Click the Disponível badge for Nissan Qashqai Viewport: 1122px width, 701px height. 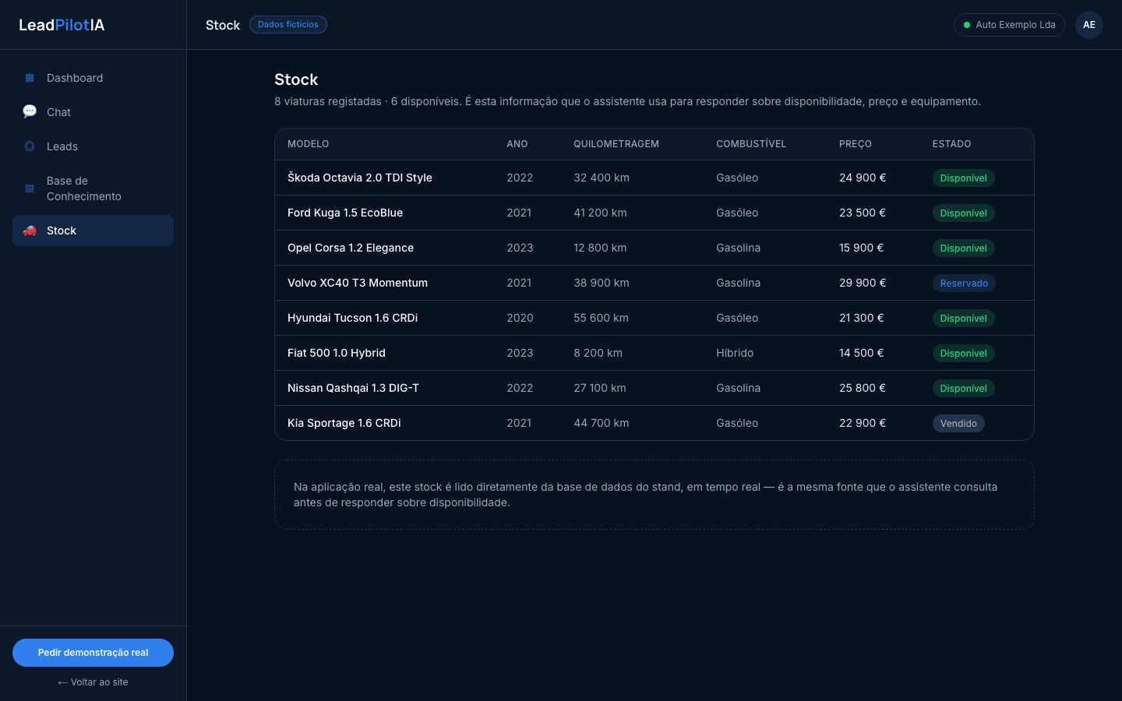tap(963, 389)
